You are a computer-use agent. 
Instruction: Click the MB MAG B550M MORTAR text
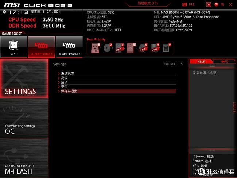pyautogui.click(x=182, y=12)
